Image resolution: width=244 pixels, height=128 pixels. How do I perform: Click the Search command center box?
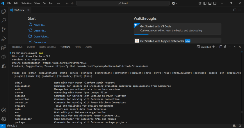click(123, 3)
